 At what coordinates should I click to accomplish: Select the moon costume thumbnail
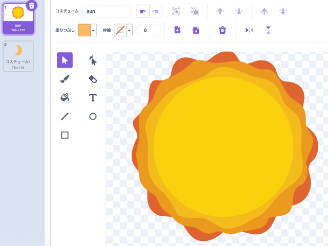[x=18, y=55]
